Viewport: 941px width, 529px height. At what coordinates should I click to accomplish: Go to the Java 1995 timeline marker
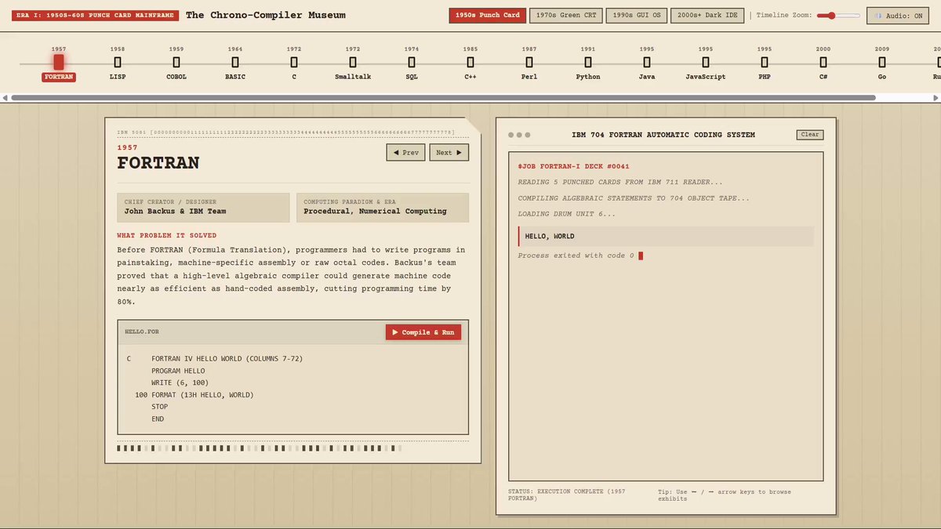coord(647,63)
